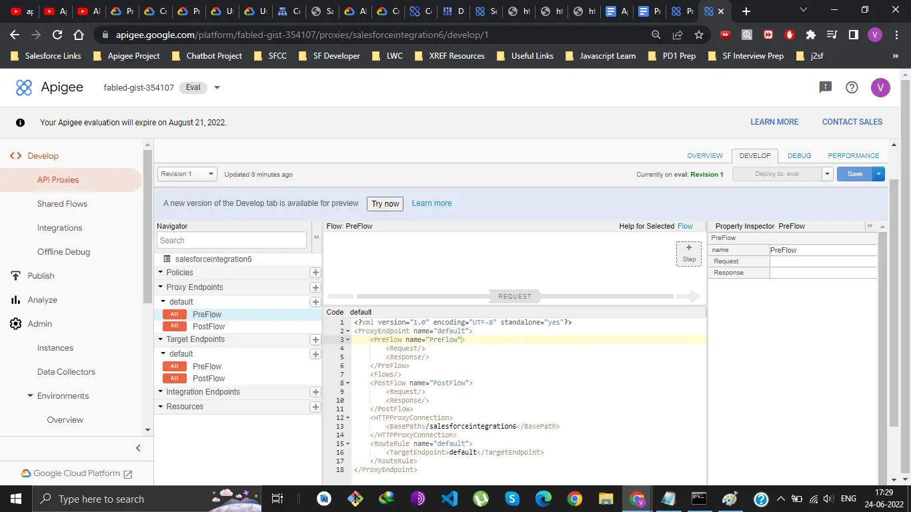Image resolution: width=911 pixels, height=512 pixels.
Task: Switch to the Overview tab
Action: coord(705,156)
